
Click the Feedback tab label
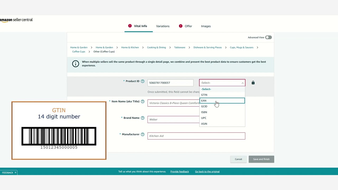[x=7, y=173]
